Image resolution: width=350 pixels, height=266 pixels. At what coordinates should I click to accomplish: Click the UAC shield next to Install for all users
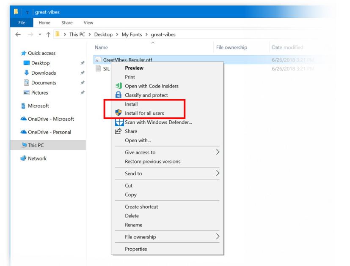(118, 113)
